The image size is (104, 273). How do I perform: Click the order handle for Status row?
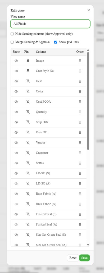coord(80,163)
